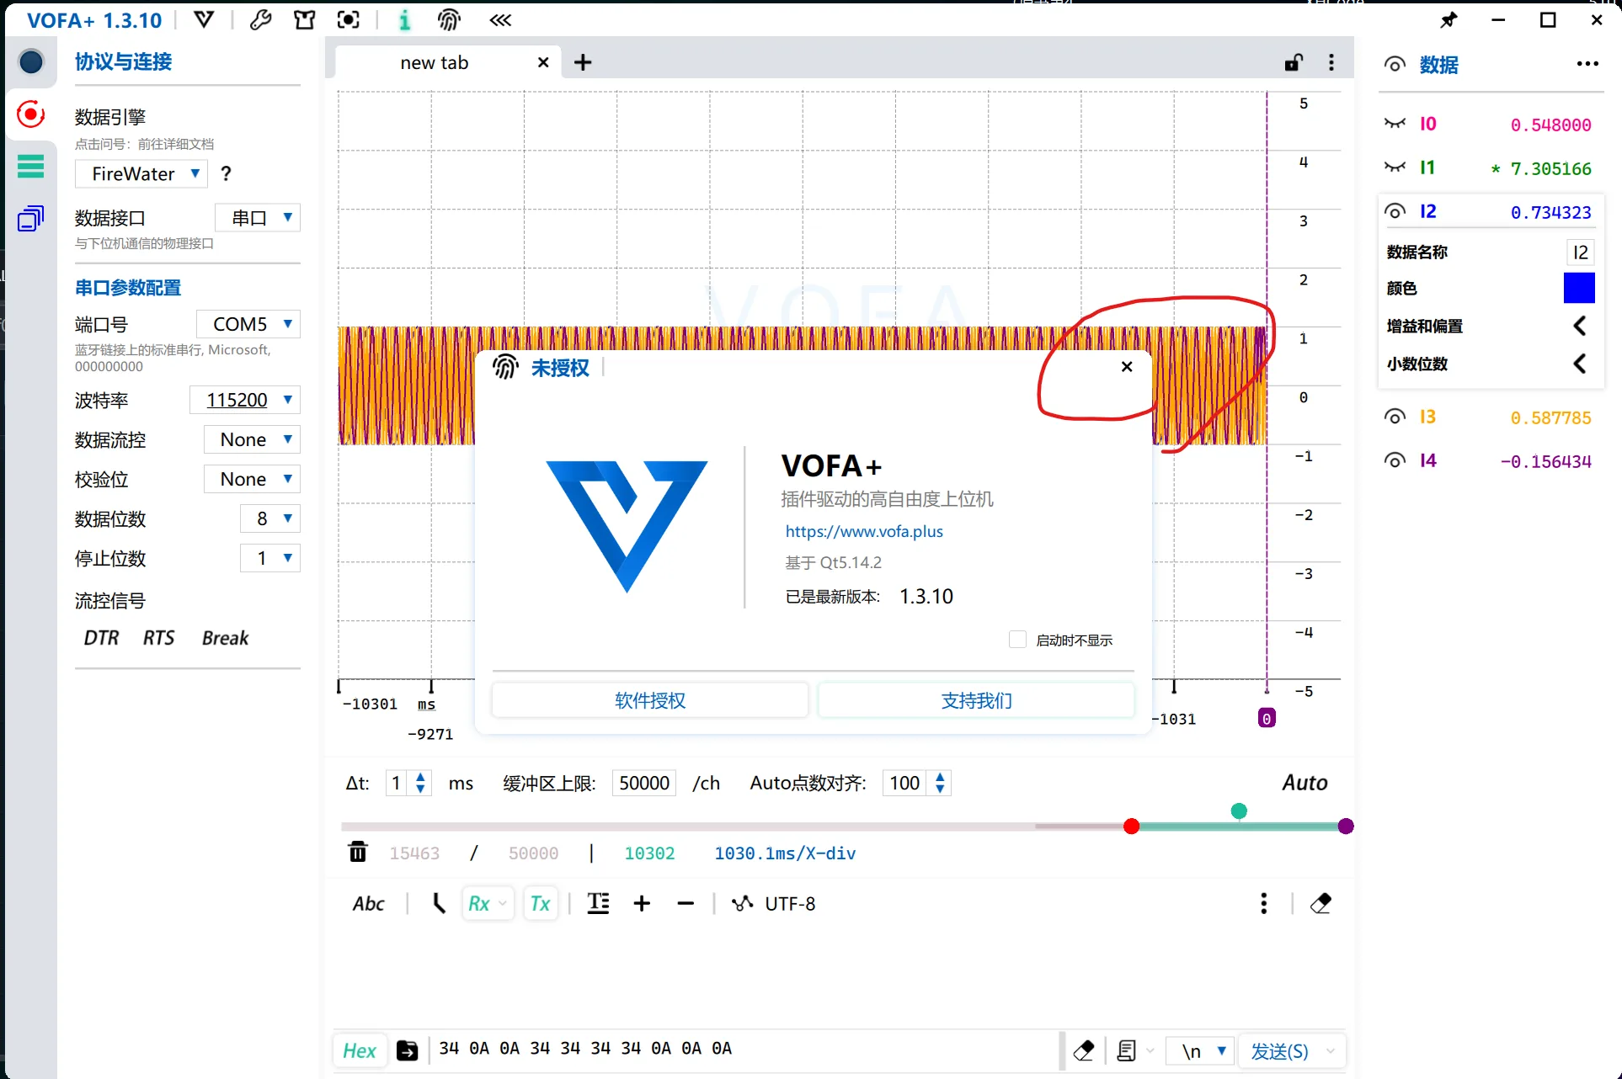
Task: Toggle the Tx display button
Action: (541, 903)
